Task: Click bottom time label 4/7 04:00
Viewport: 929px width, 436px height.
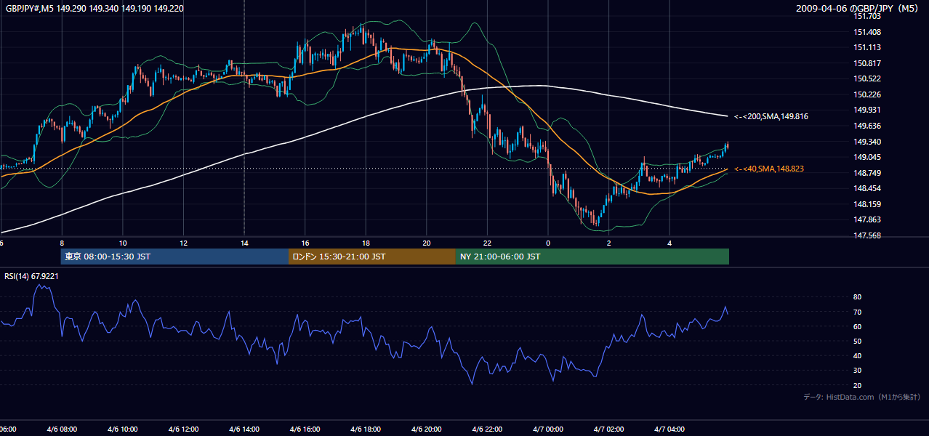Action: point(669,429)
